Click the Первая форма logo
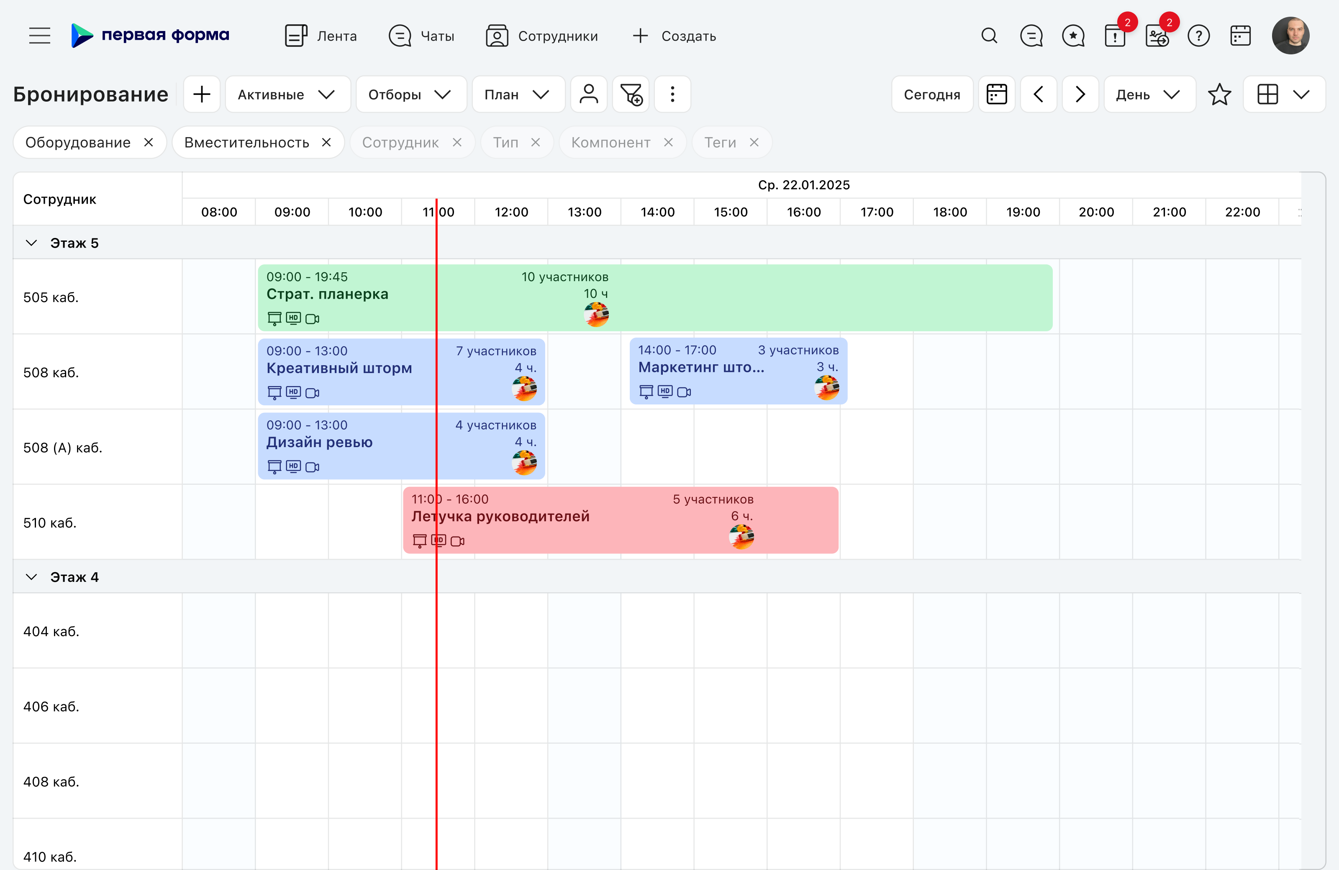This screenshot has height=870, width=1339. point(150,36)
